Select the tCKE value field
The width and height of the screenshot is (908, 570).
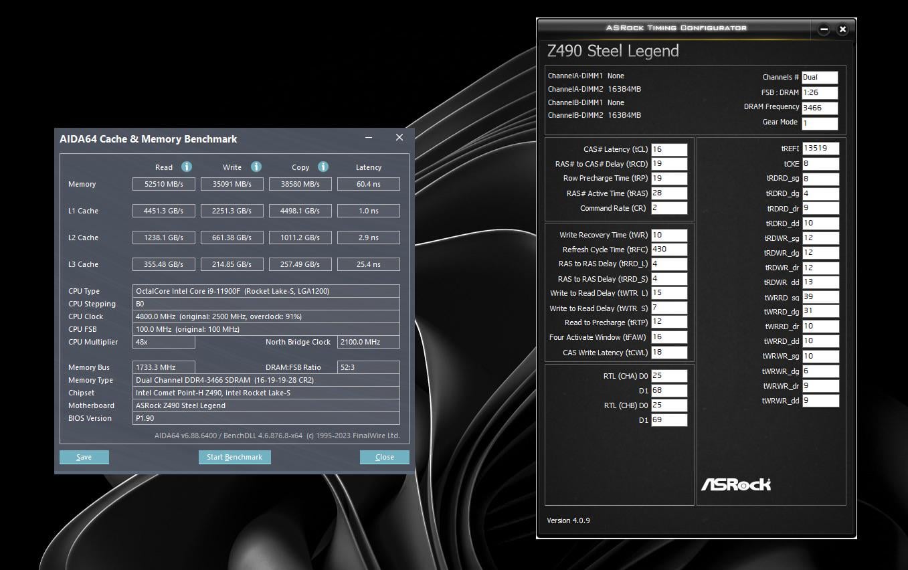click(820, 164)
